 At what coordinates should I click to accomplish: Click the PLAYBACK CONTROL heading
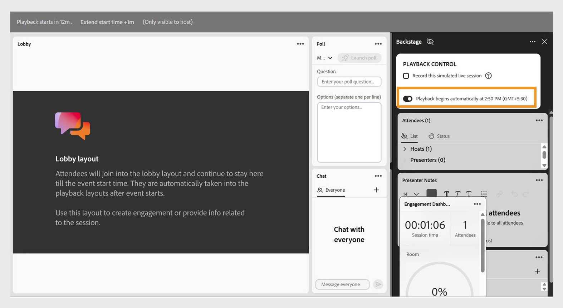coord(430,64)
